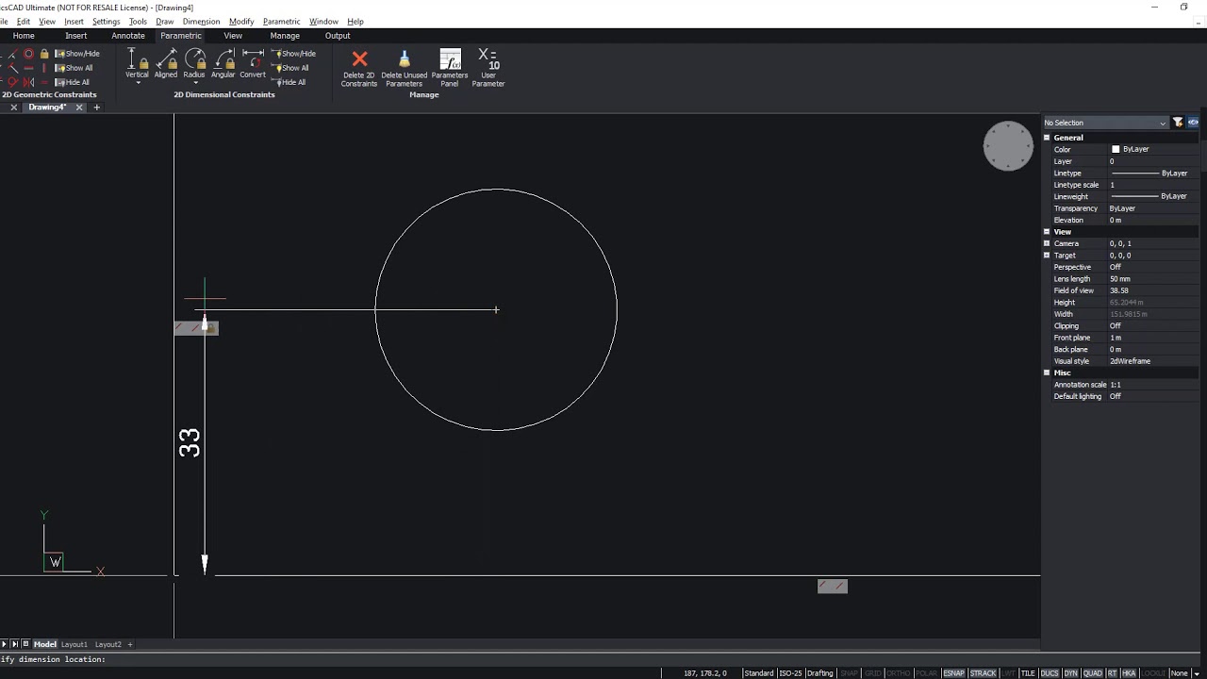Open the status bar options arrow
The image size is (1207, 679).
click(x=1196, y=673)
